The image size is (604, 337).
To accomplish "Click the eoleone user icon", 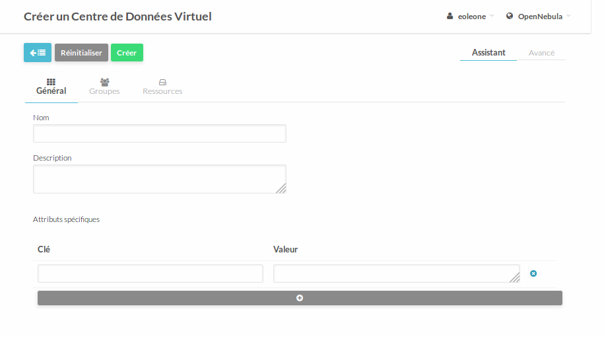I will click(x=450, y=17).
